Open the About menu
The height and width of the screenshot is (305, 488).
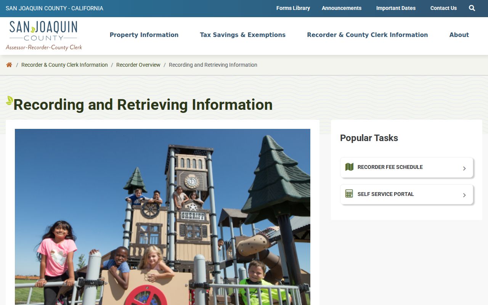click(x=459, y=35)
